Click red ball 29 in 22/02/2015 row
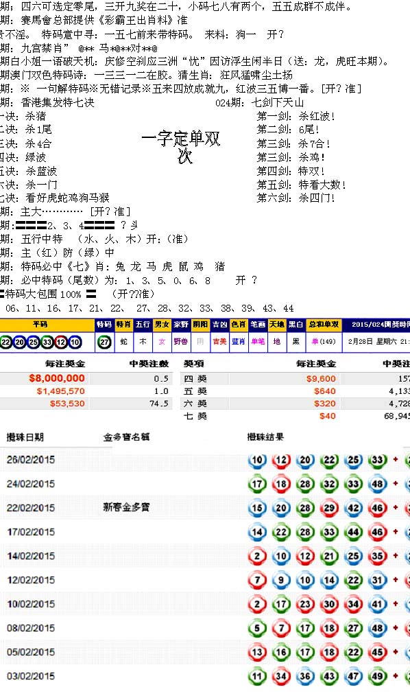This screenshot has height=698, width=410. 329,508
